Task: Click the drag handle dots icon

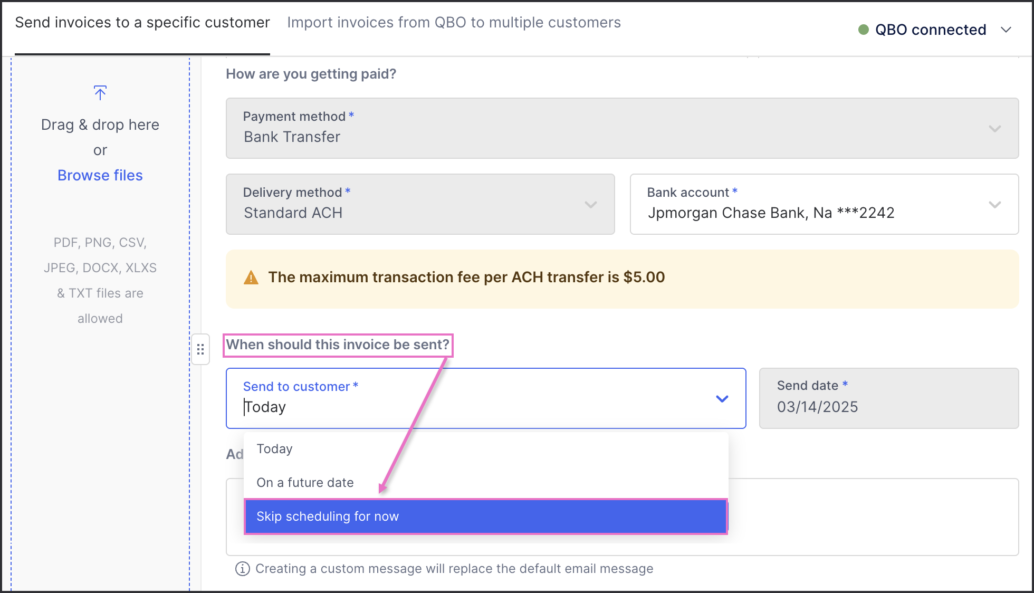Action: pyautogui.click(x=200, y=349)
